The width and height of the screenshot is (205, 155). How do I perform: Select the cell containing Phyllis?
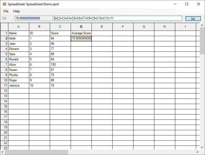tap(19, 75)
